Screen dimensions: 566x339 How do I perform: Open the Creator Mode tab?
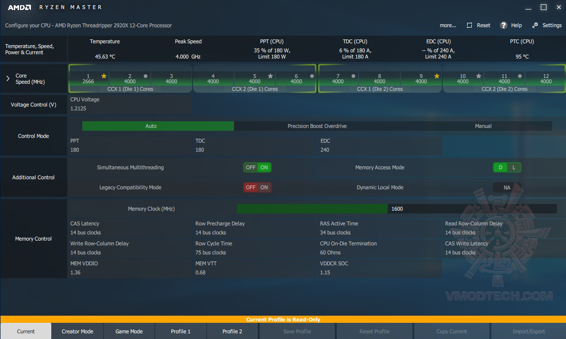tap(77, 331)
